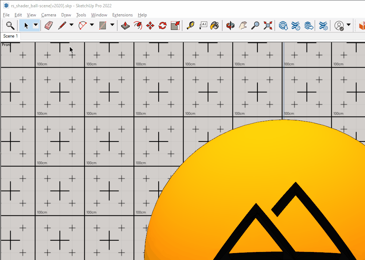The width and height of the screenshot is (365, 260).
Task: Select the Follow Me tool
Action: coord(138,26)
